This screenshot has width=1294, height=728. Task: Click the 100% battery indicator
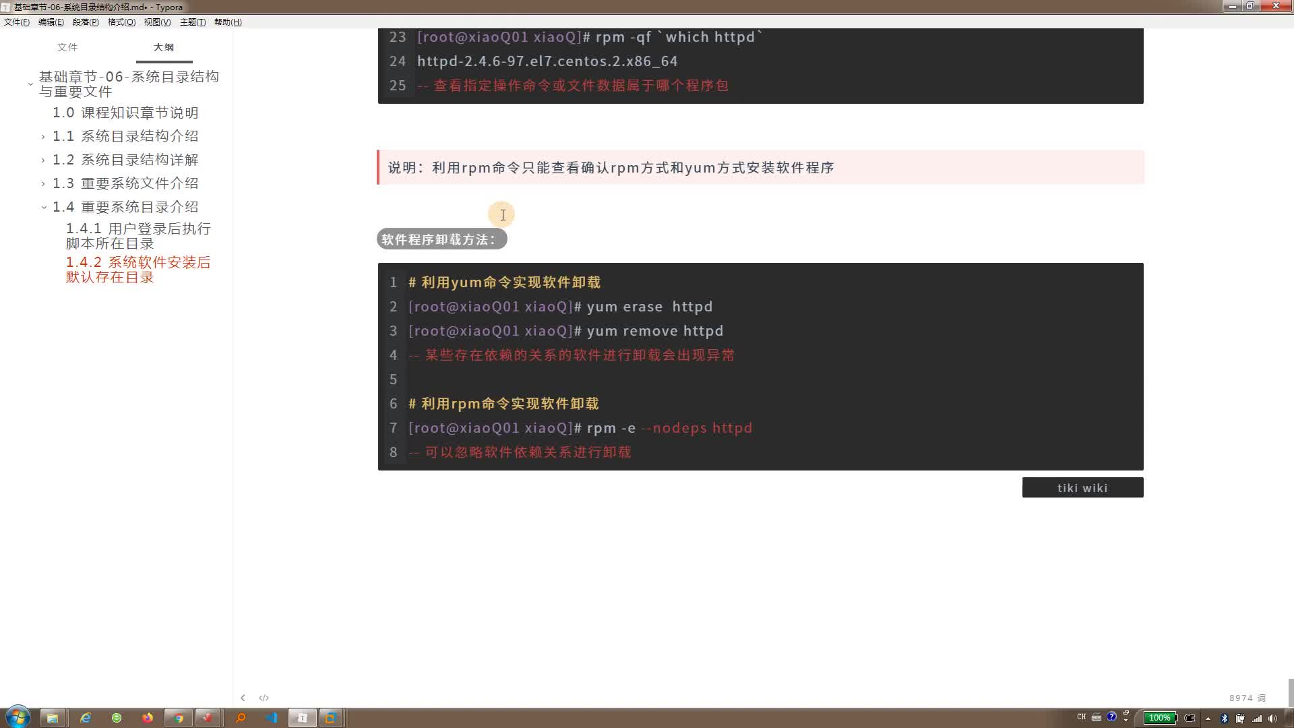click(1161, 718)
